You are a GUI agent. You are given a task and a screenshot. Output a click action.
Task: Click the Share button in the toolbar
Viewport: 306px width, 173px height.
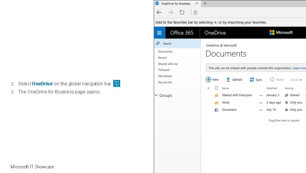click(x=276, y=80)
